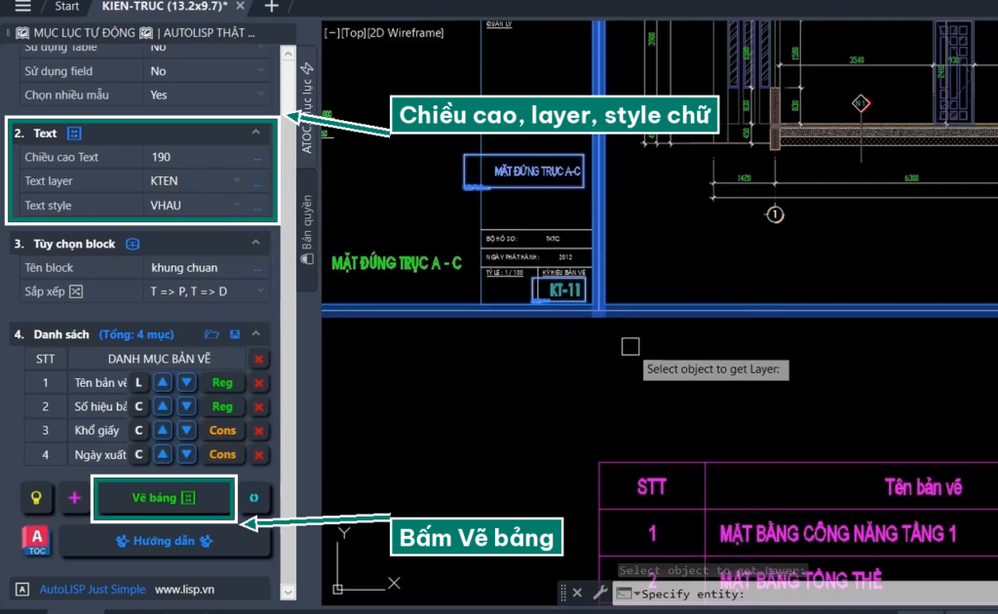The image size is (998, 614).
Task: Click the Chiều cao Text 190 field
Action: pos(196,157)
